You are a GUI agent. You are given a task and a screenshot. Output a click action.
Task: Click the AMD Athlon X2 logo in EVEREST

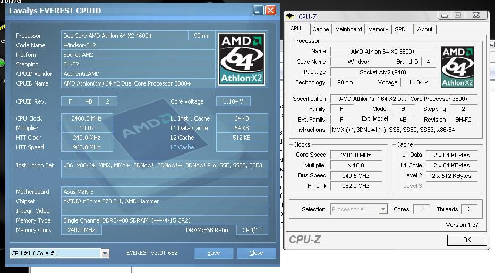pyautogui.click(x=242, y=59)
